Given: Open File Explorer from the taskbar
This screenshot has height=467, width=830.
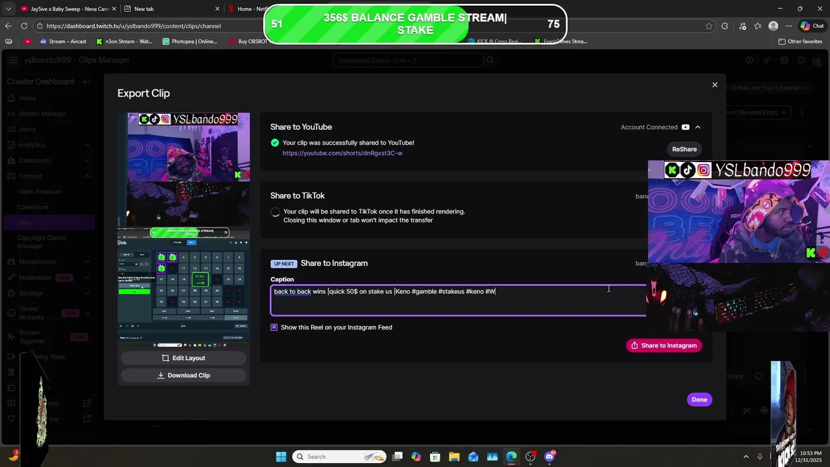Looking at the screenshot, I should [455, 457].
